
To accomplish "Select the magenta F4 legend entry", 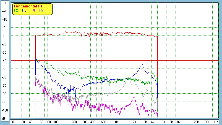I will pos(33,10).
